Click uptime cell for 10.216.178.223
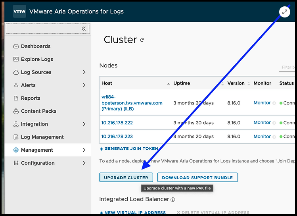Viewport: 297px width, 216px height. point(194,136)
